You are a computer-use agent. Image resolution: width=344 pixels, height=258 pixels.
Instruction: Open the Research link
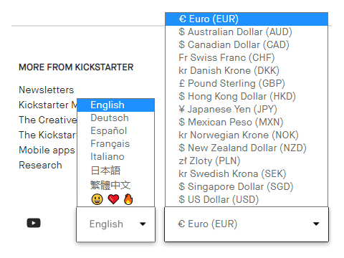pyautogui.click(x=40, y=165)
